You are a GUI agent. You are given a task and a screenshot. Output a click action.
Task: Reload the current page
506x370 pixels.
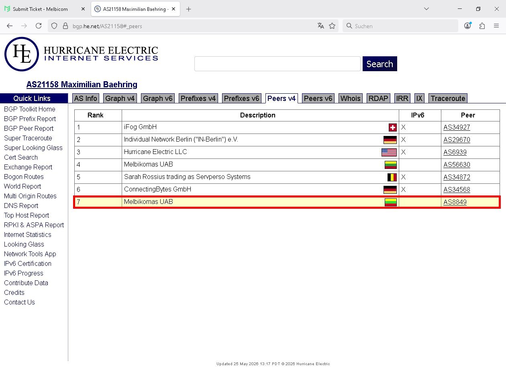pos(39,26)
